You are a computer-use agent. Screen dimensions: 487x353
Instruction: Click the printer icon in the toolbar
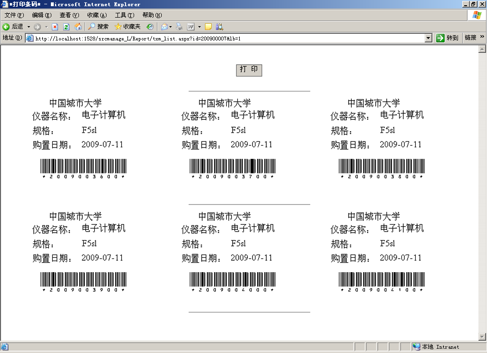(179, 27)
